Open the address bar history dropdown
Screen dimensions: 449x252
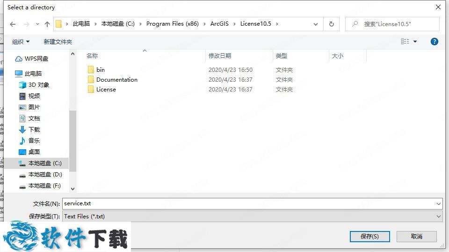pyautogui.click(x=316, y=24)
